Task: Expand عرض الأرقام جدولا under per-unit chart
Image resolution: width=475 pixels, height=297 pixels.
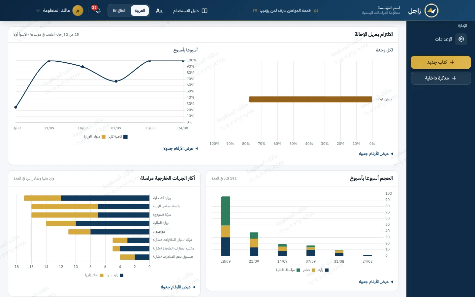Action: [376, 154]
